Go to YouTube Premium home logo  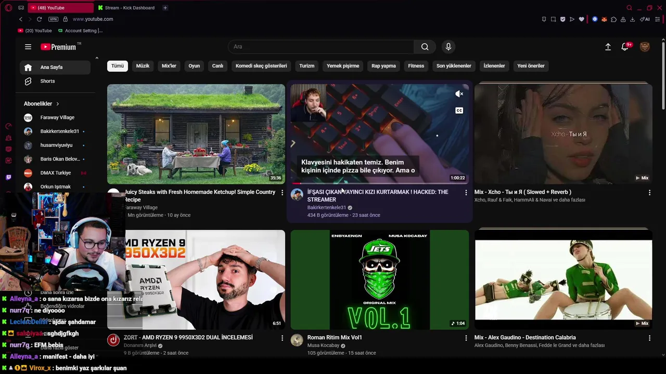click(58, 47)
